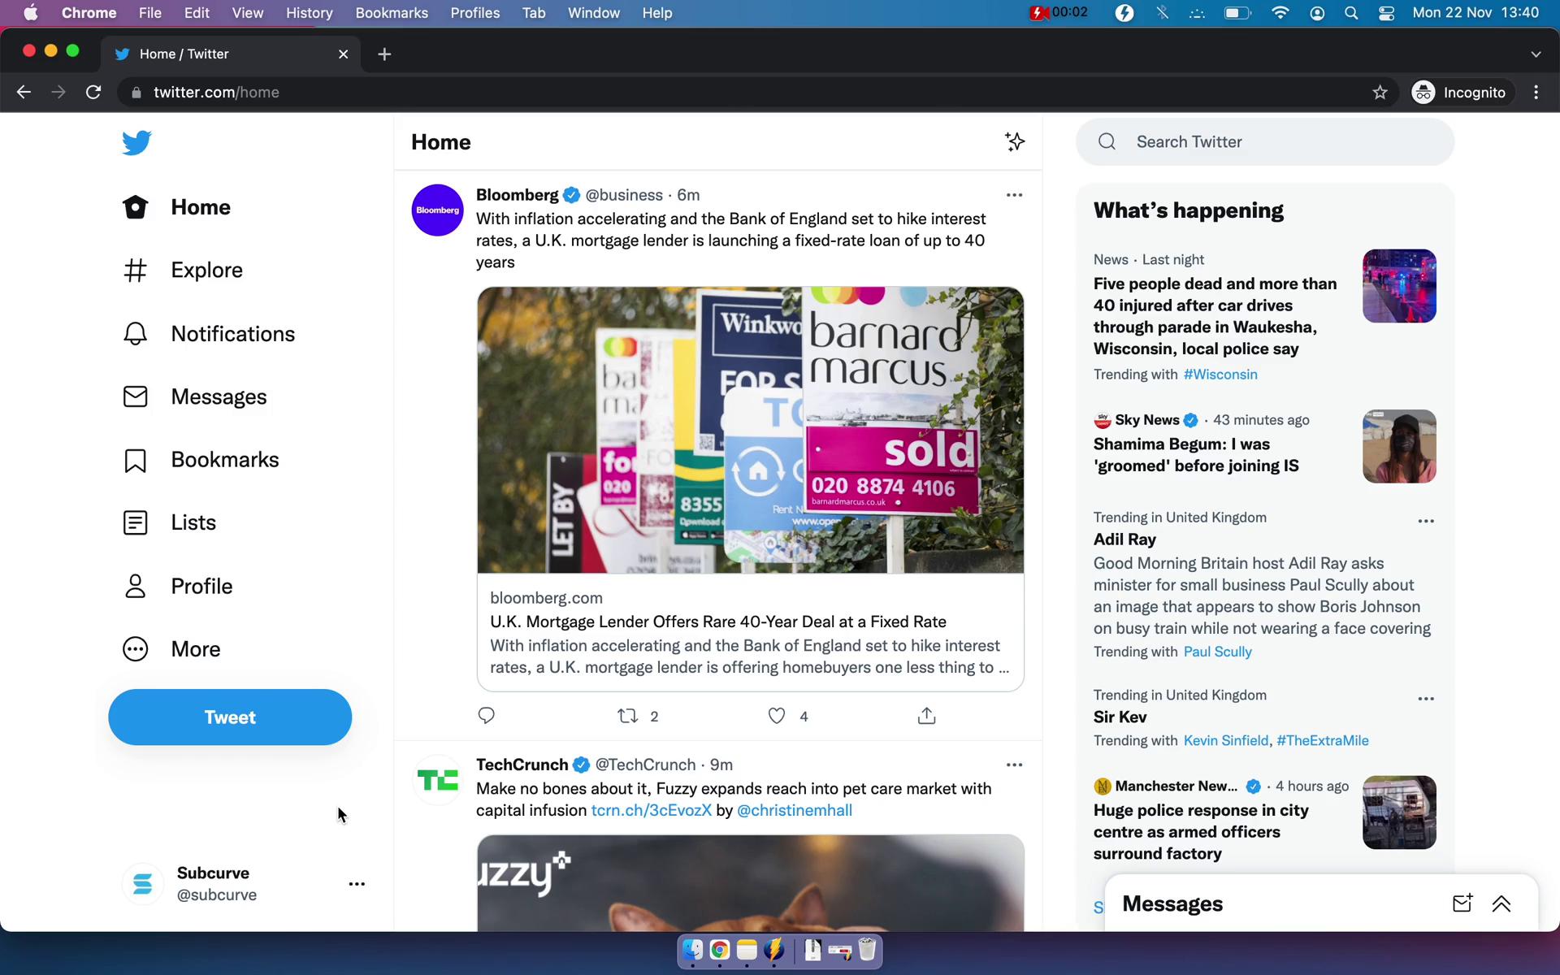Open the Edit menu

[x=197, y=13]
